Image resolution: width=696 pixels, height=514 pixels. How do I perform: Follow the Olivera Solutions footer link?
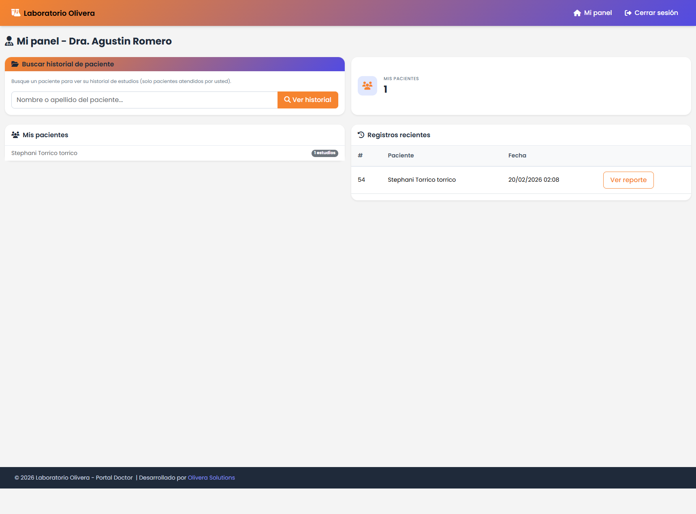coord(211,478)
